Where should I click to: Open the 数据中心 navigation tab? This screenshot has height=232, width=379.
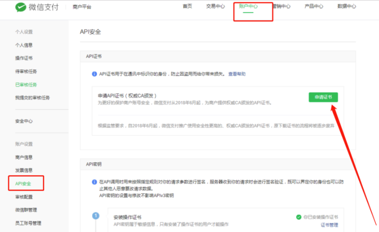(x=346, y=6)
